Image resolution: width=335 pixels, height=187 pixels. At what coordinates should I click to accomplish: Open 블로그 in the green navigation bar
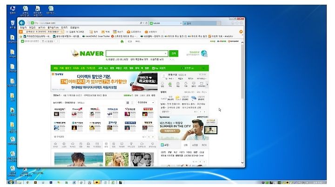click(68, 68)
